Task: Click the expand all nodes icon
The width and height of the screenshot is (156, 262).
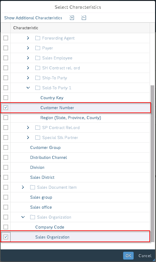Action: [x=72, y=18]
